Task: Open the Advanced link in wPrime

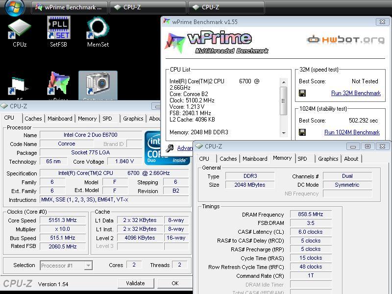Action: [185, 148]
